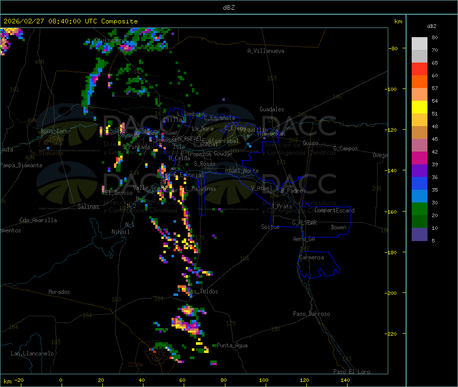Pick the green 20 dBZ legend swatch
This screenshot has height=387, width=458.
[x=419, y=209]
